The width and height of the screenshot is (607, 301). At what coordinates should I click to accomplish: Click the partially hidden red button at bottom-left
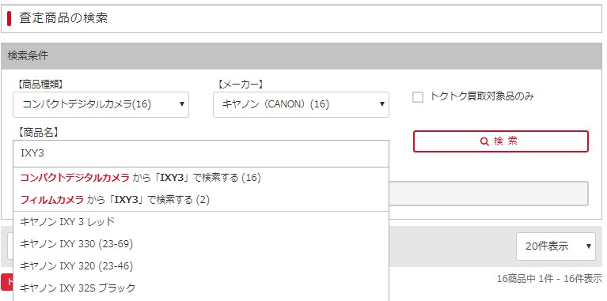(x=7, y=283)
